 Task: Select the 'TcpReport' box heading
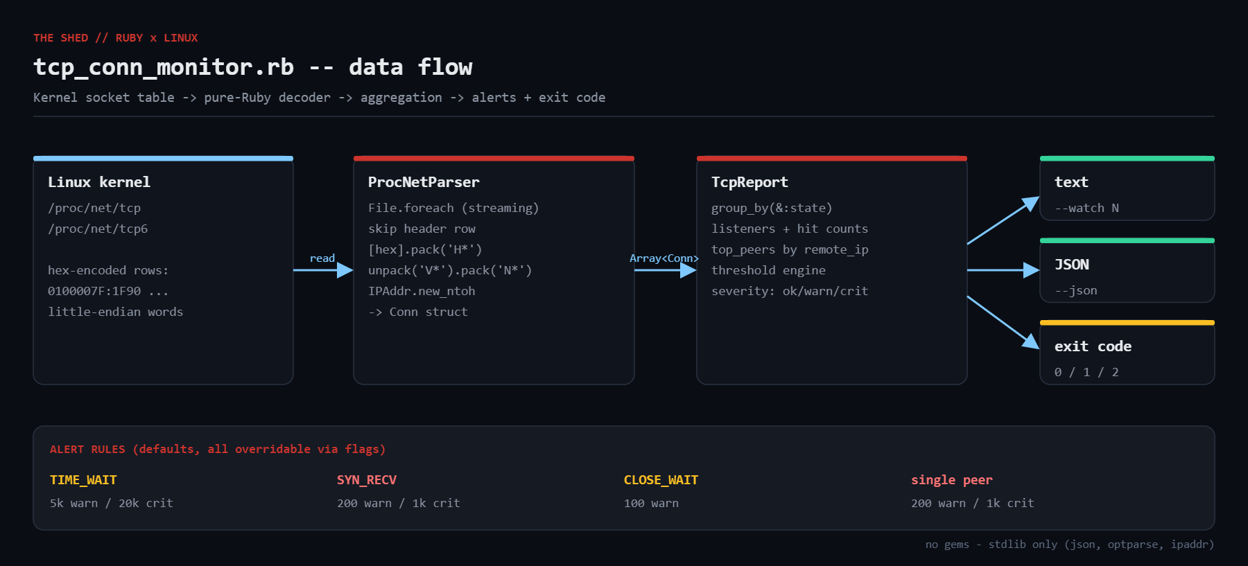coord(749,182)
